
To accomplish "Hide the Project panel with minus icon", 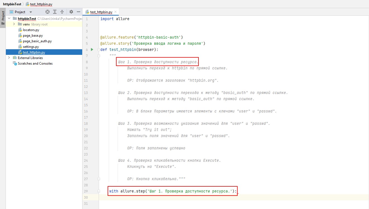I will (x=79, y=12).
